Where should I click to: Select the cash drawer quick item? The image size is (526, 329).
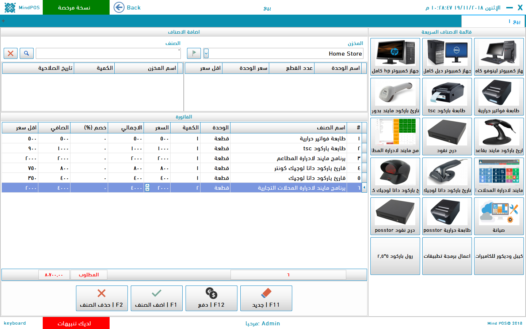click(x=447, y=136)
